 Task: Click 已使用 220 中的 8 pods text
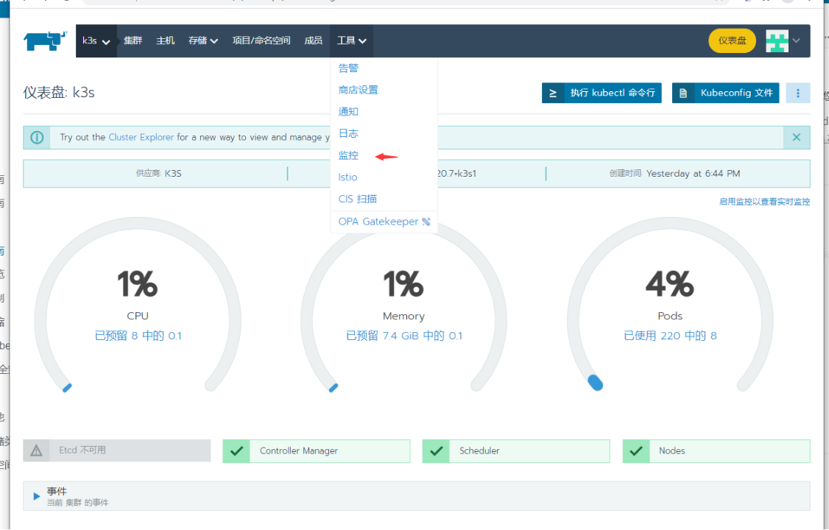pyautogui.click(x=670, y=336)
